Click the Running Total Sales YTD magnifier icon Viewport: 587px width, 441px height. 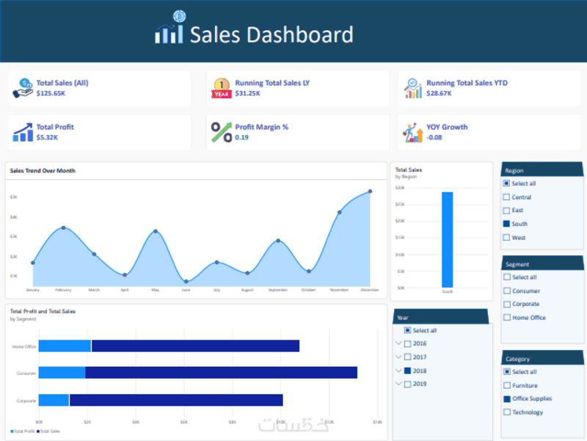(413, 88)
